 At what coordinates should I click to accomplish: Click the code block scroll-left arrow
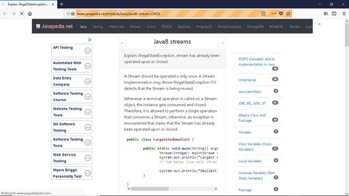click(129, 189)
